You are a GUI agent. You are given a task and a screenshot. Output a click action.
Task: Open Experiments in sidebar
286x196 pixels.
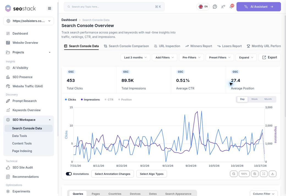[x=21, y=191]
